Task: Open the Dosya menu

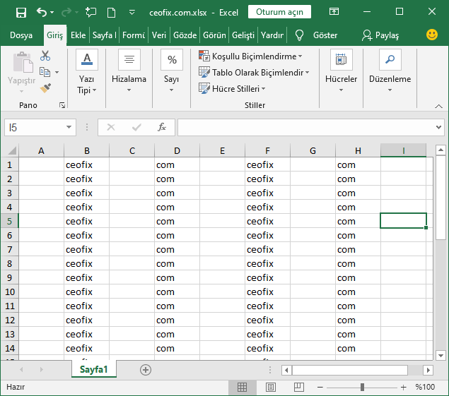Action: click(21, 35)
